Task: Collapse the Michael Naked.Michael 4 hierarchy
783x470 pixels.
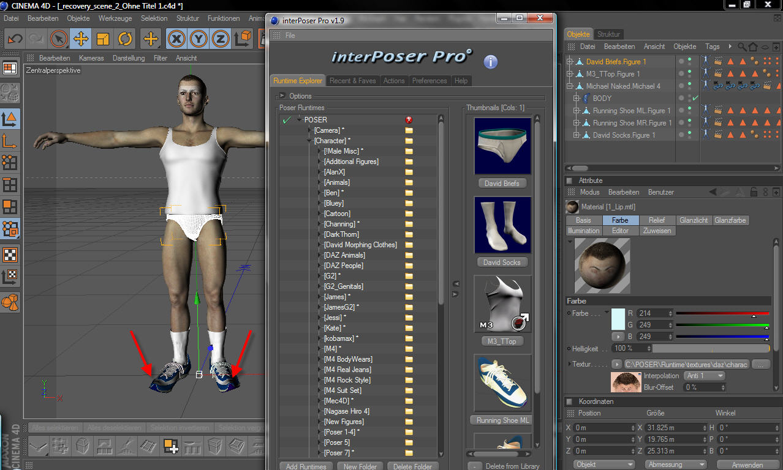Action: point(570,86)
